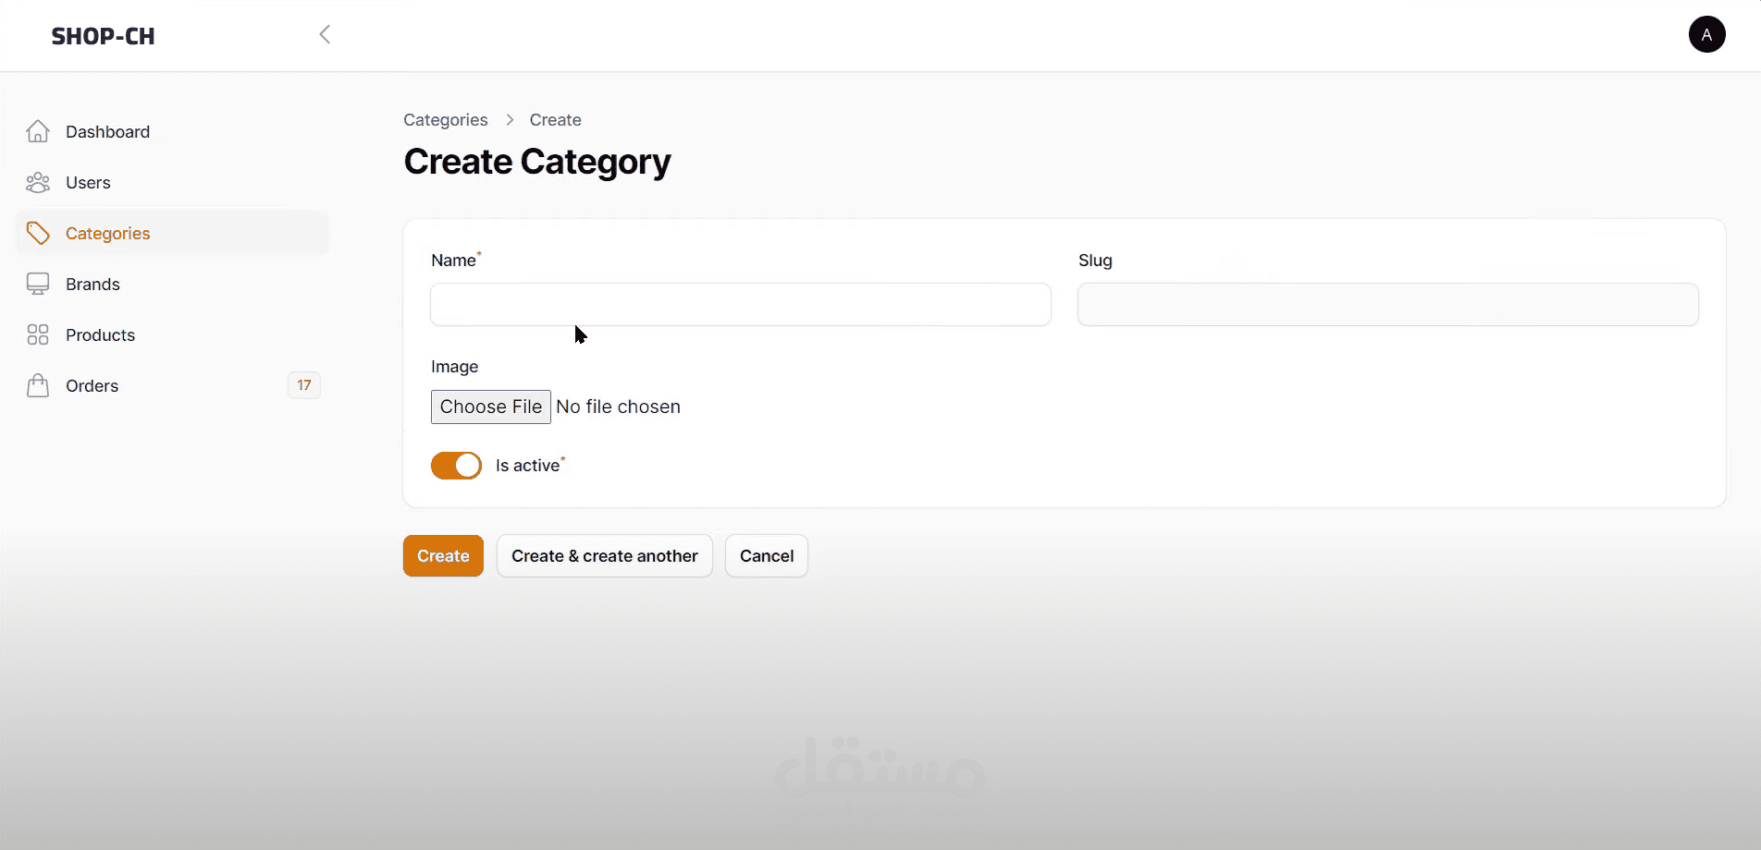
Task: Open the user avatar menu
Action: pos(1706,35)
